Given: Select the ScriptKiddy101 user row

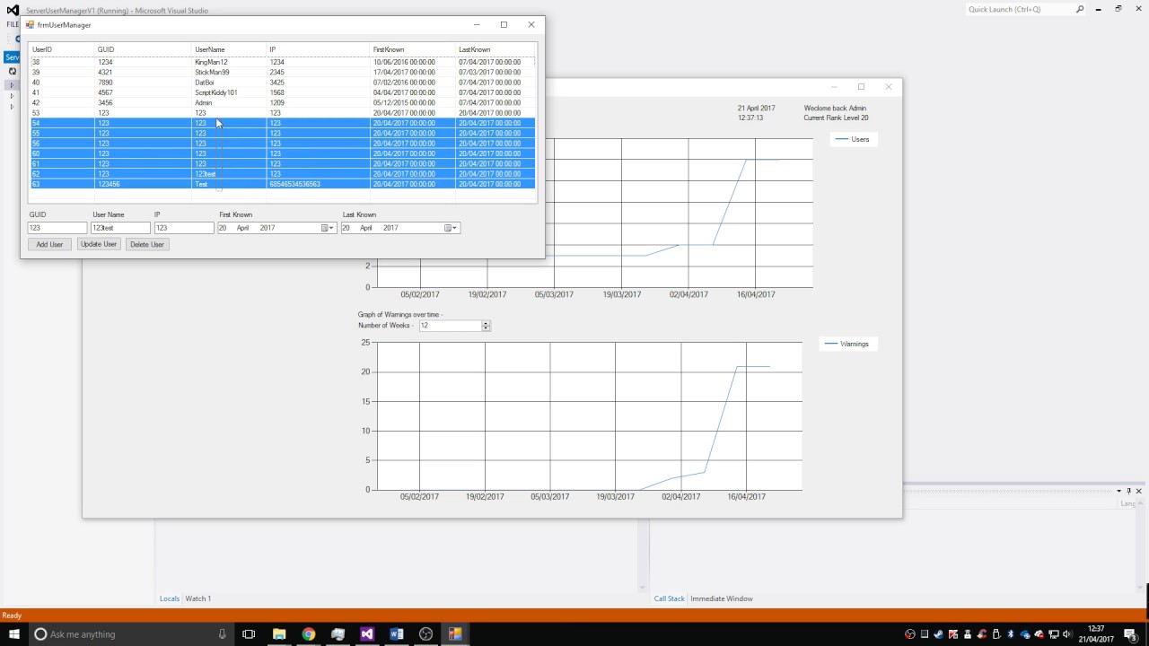Looking at the screenshot, I should click(x=282, y=92).
